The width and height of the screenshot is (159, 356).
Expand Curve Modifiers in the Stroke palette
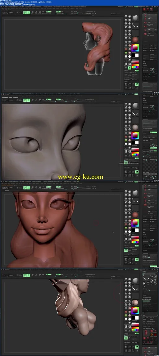147,299
